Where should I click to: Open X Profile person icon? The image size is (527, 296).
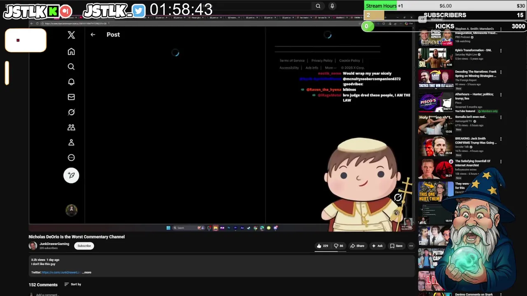click(x=71, y=142)
